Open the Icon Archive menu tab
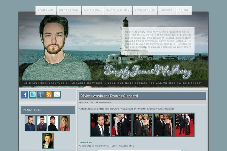The image size is (227, 151). (145, 11)
